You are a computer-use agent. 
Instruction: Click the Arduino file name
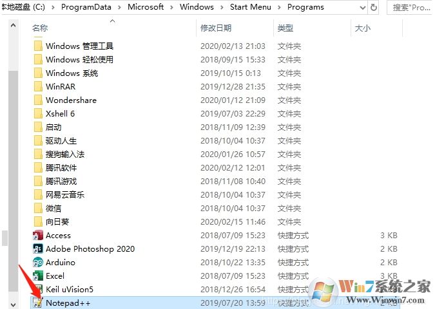click(x=61, y=263)
